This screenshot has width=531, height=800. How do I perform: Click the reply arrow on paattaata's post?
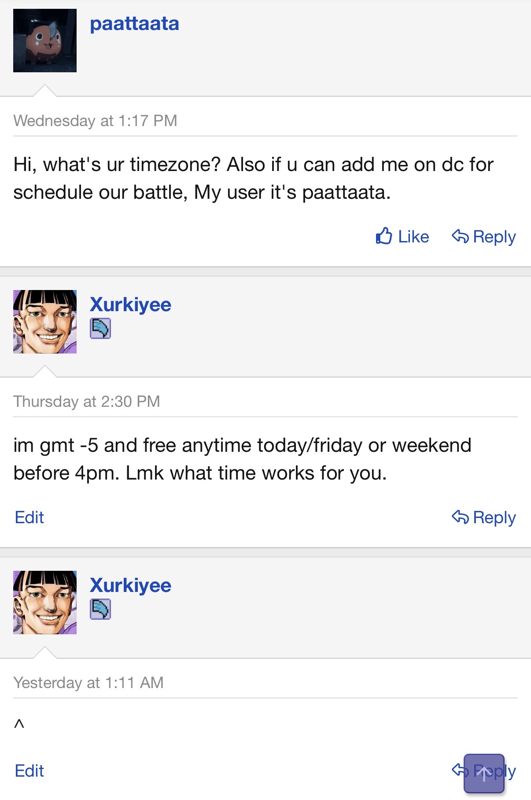coord(460,236)
